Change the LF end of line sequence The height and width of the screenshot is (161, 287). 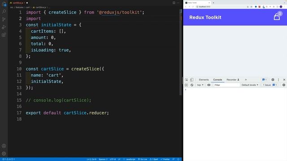coord(119,159)
